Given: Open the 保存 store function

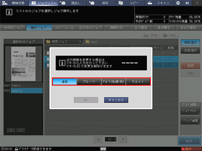Looking at the screenshot, I should [101, 3].
